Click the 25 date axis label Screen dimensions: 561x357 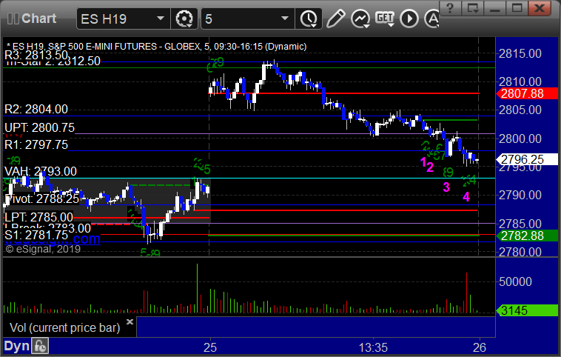tap(210, 347)
